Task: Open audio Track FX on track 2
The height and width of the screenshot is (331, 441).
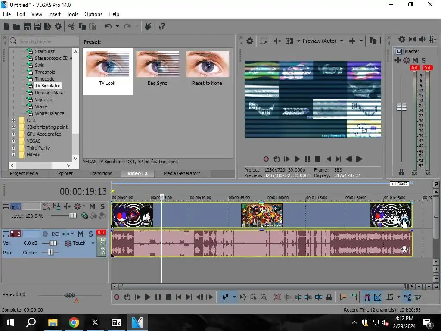Action: click(x=66, y=234)
